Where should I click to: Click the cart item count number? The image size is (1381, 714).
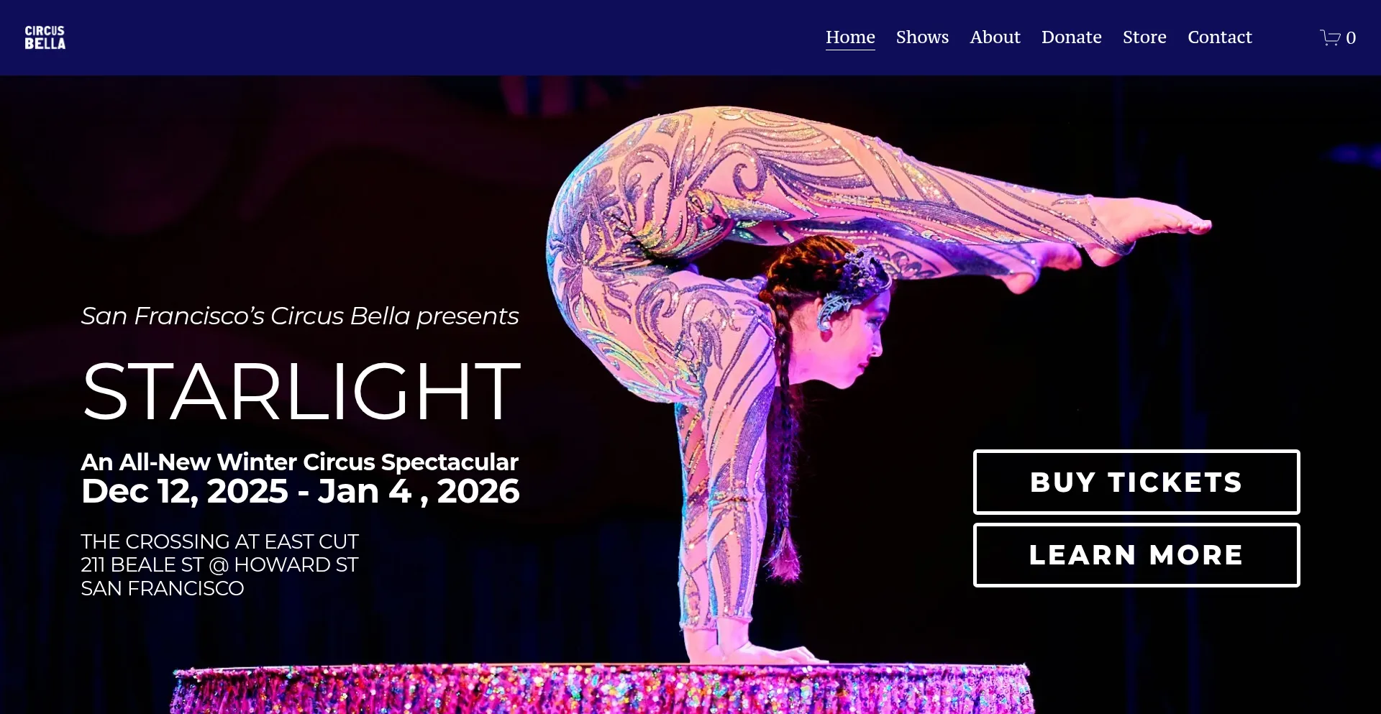point(1351,37)
